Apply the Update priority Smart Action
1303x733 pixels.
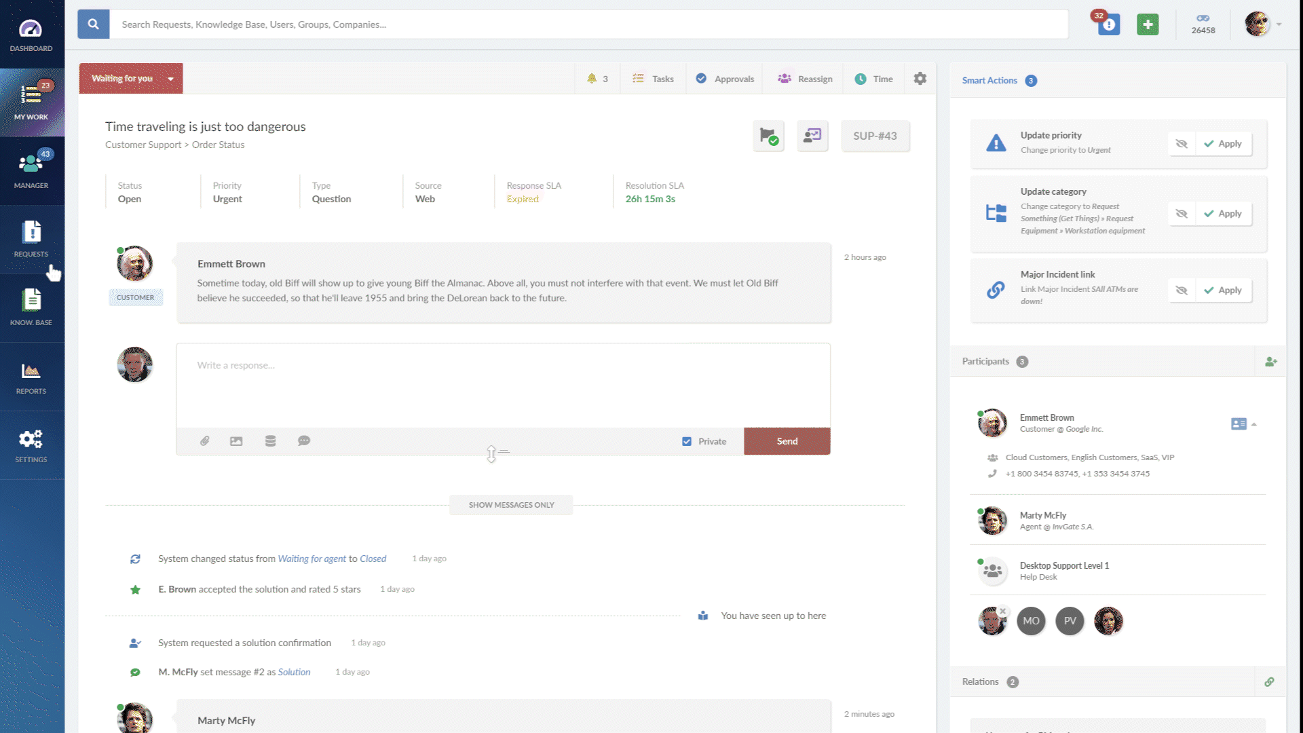(x=1226, y=143)
